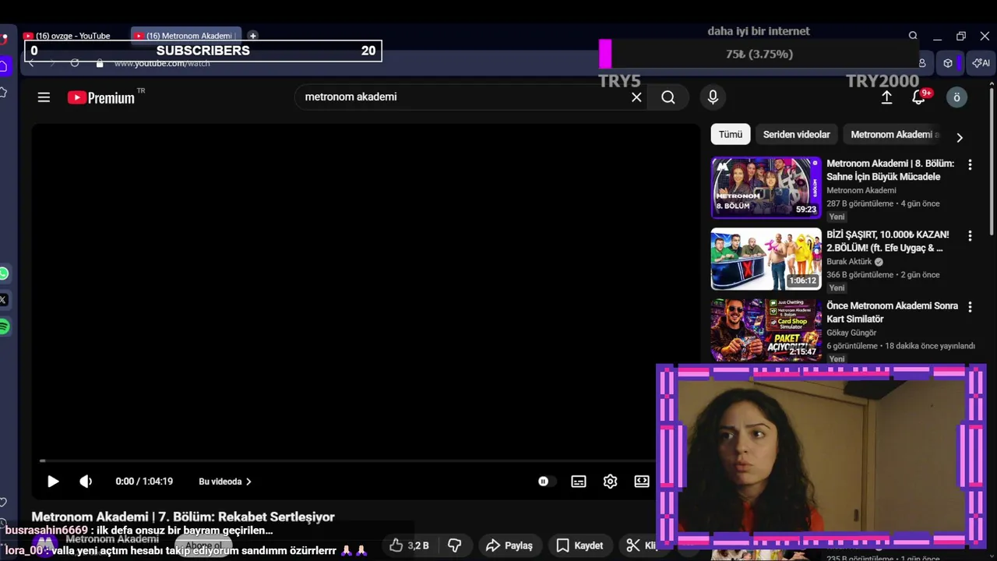Open 'Metronom Akademi | 8. Bölüm' title link
This screenshot has width=997, height=561.
(890, 170)
